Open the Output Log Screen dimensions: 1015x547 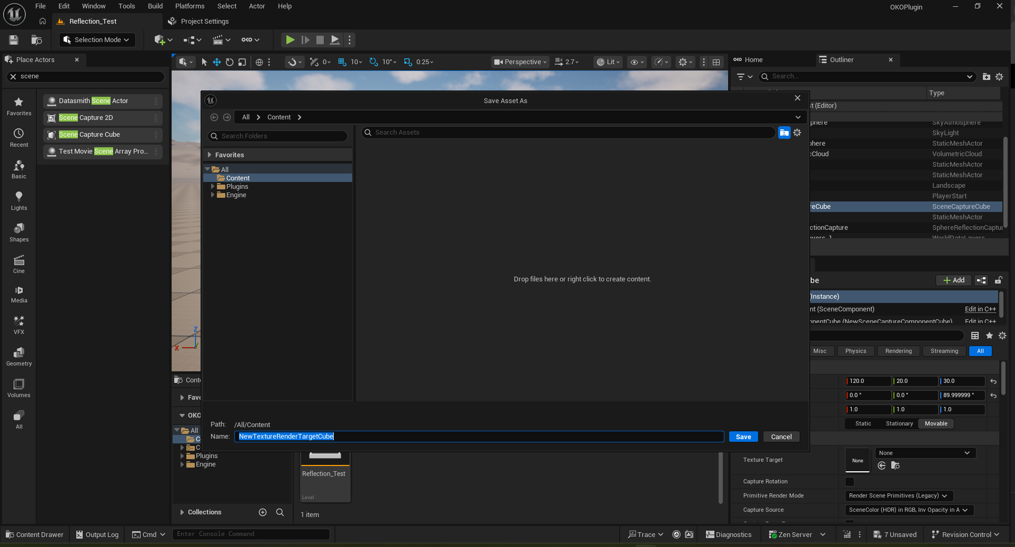(x=97, y=535)
